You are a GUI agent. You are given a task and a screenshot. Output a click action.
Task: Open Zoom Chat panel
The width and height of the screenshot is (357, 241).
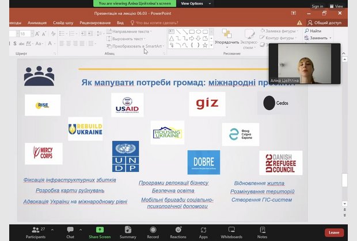point(70,232)
